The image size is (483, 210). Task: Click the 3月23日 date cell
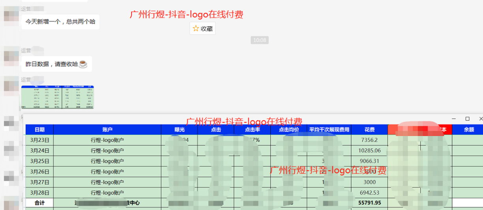point(39,140)
